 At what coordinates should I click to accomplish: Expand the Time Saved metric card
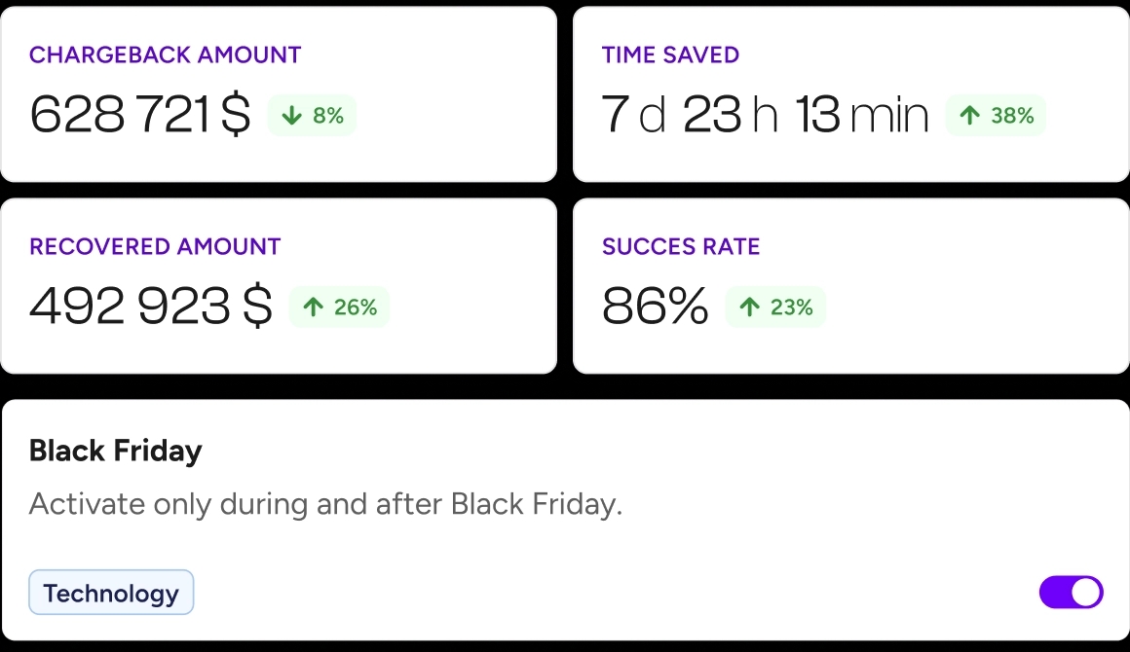(850, 93)
